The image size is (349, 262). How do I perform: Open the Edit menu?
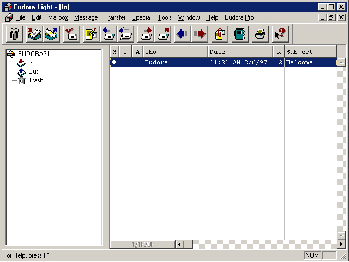click(x=37, y=17)
